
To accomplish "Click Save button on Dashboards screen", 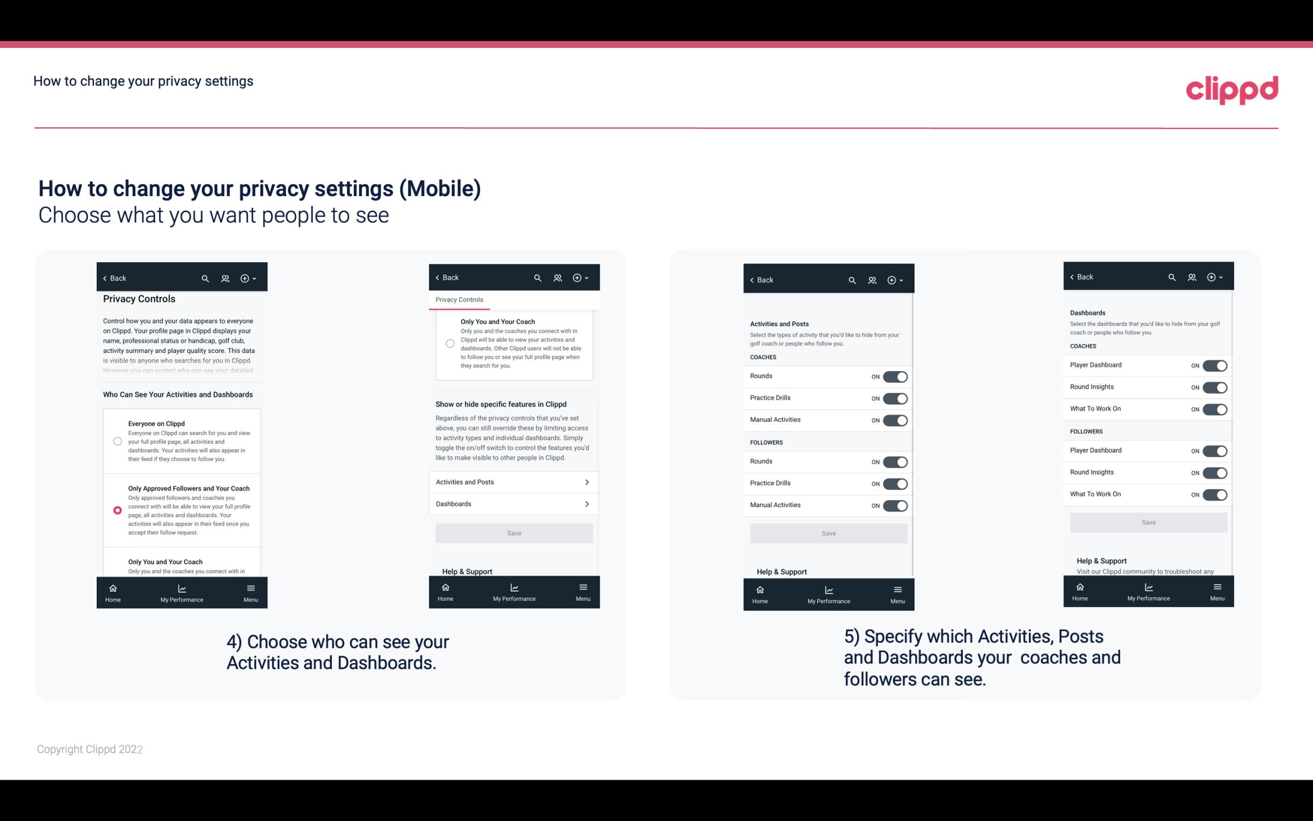I will [1148, 522].
